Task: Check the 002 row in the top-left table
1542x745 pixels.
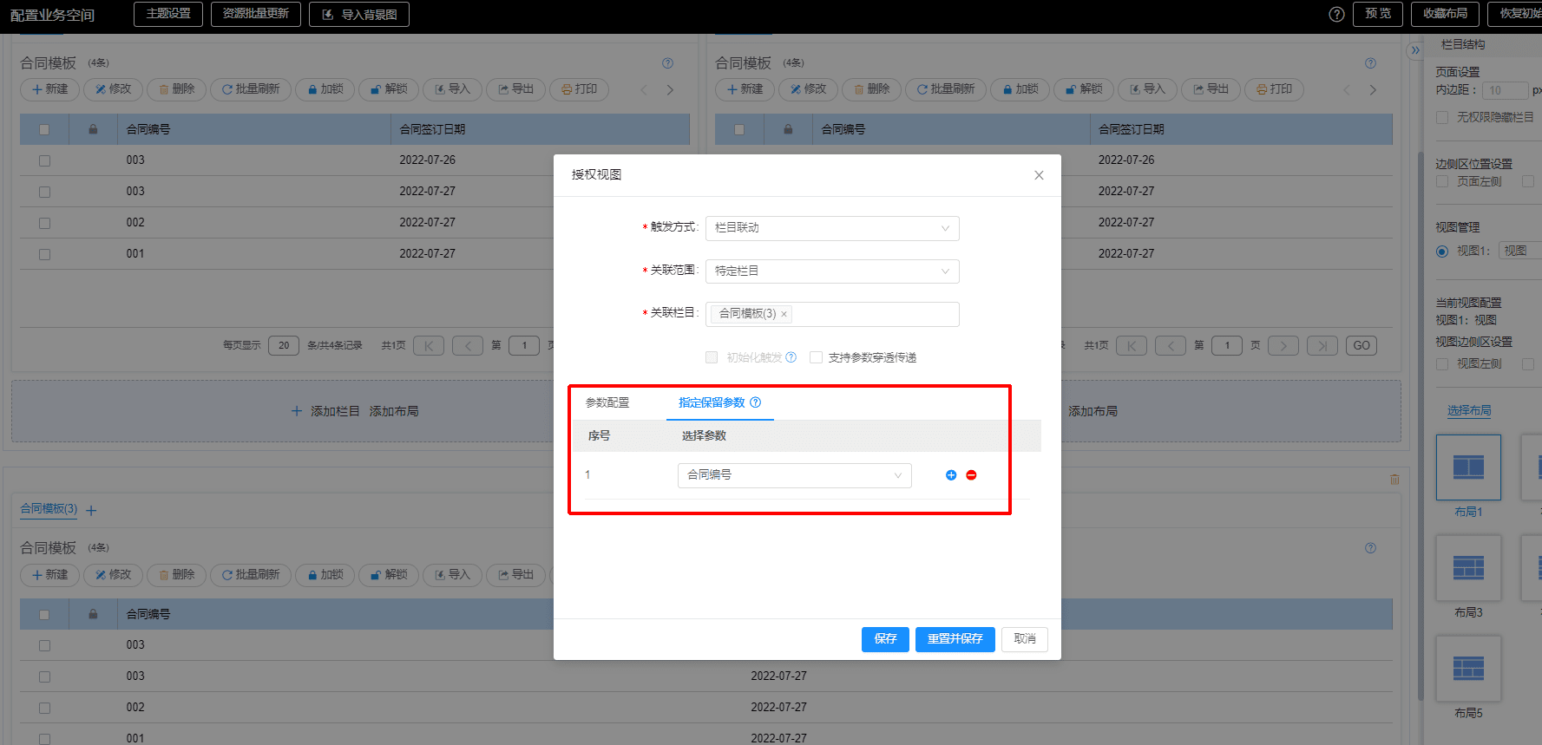Action: click(x=44, y=223)
